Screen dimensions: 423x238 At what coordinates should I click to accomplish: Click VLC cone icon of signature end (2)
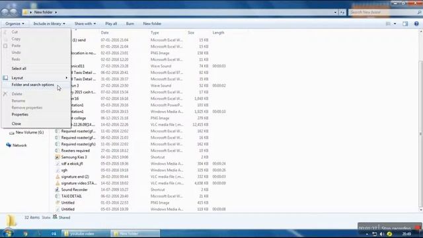point(58,177)
